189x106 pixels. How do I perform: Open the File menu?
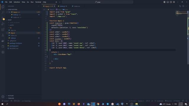coord(6,2)
